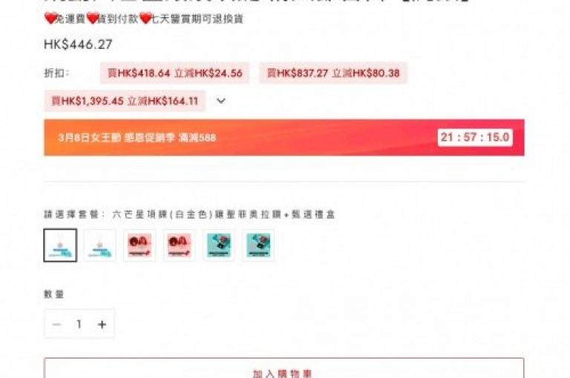Screen dimensions: 570x378
Task: Choose the sixth teal package option
Action: pos(258,245)
